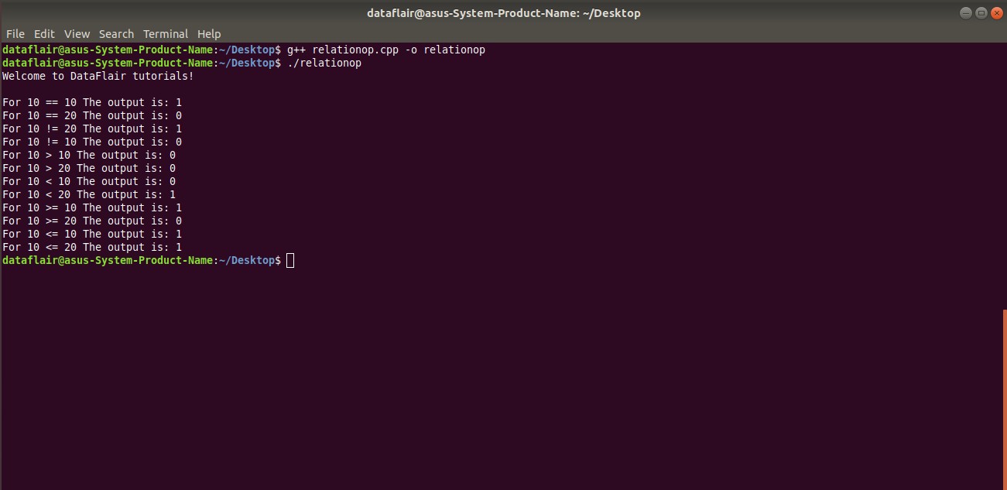Open the Edit menu
Viewport: 1007px width, 490px height.
tap(44, 34)
